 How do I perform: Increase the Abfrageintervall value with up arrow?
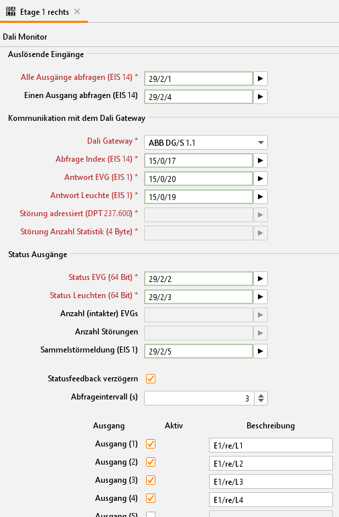point(261,395)
